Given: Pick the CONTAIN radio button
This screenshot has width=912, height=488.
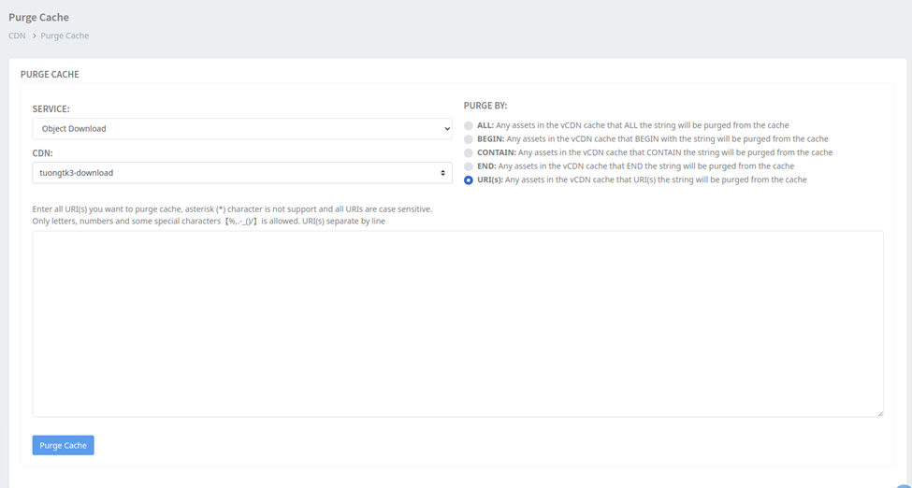Looking at the screenshot, I should click(469, 152).
